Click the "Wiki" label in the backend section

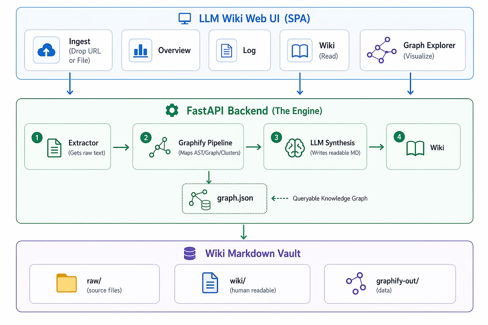click(x=437, y=147)
